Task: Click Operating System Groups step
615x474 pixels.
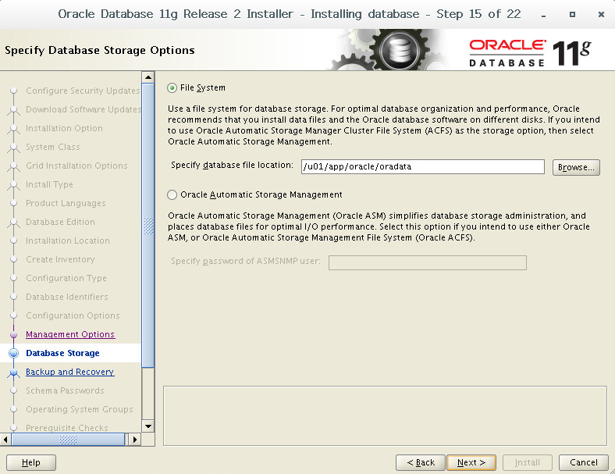Action: tap(80, 409)
